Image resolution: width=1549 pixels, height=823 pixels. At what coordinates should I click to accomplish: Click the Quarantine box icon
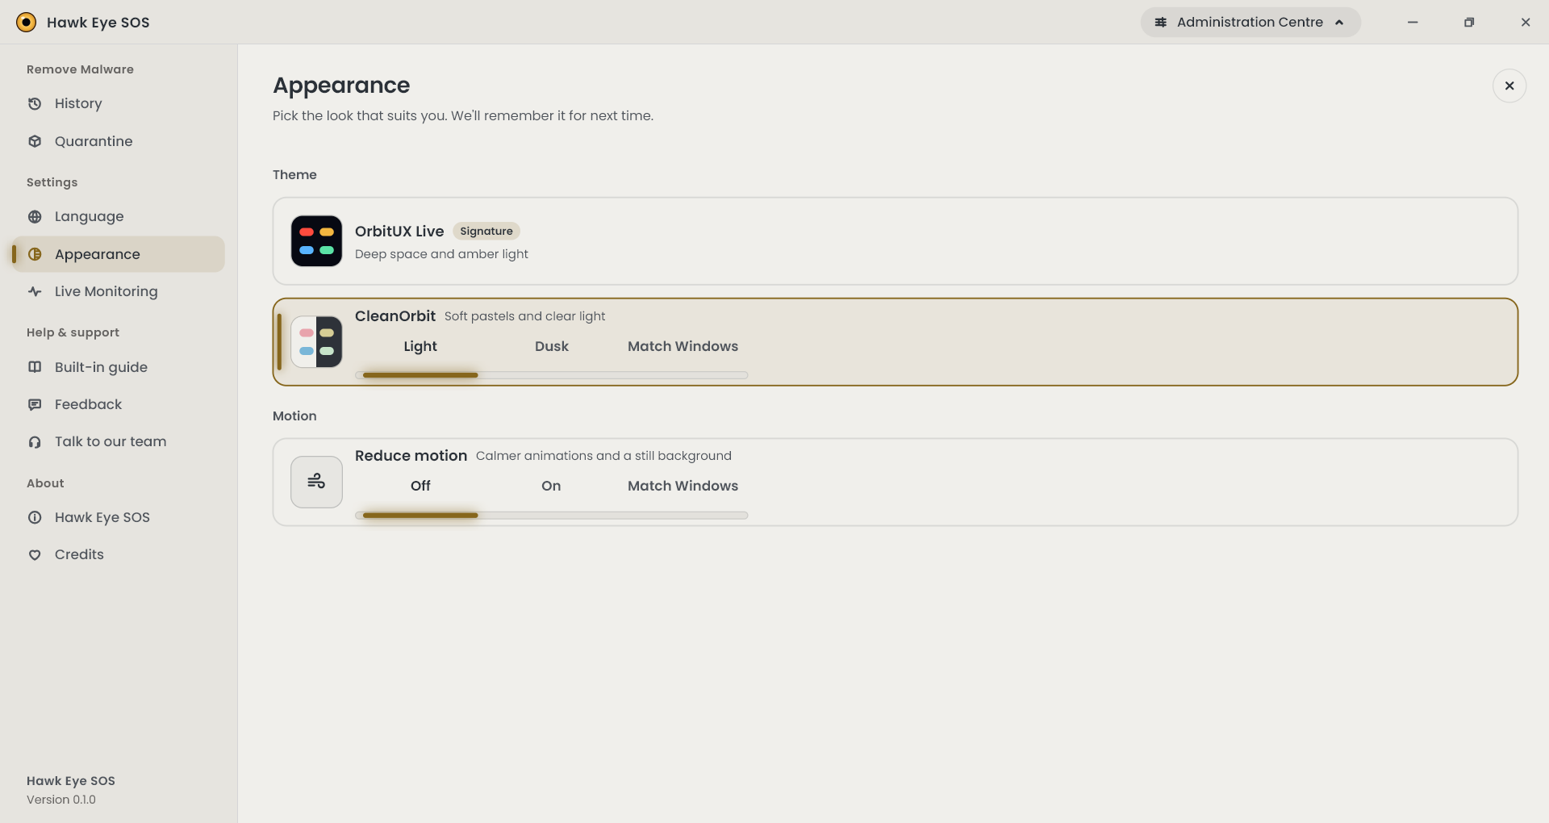pos(35,141)
